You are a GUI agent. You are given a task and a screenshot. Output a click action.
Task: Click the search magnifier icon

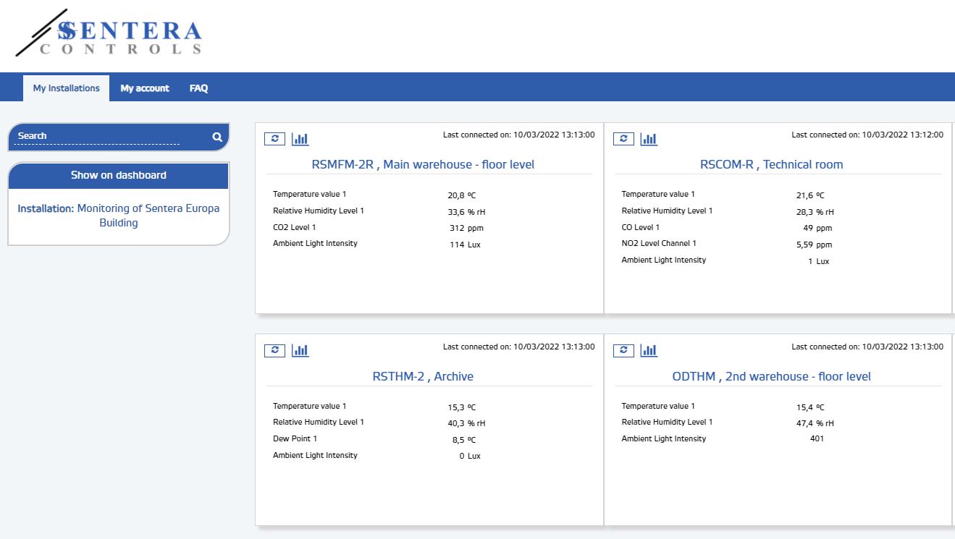[x=216, y=137]
